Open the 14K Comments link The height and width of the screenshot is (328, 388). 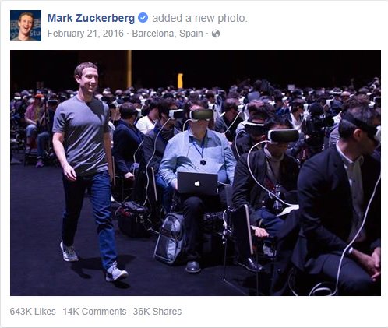click(94, 312)
